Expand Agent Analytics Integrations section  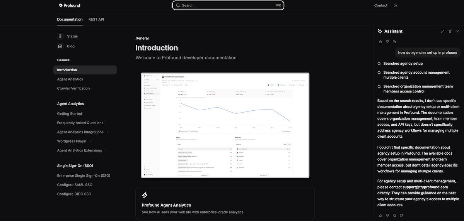click(x=107, y=132)
